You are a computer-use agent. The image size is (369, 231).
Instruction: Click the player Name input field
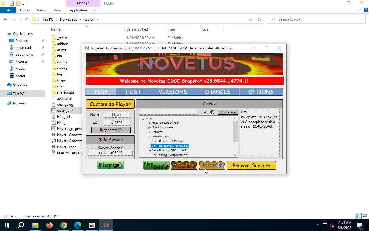coord(117,115)
